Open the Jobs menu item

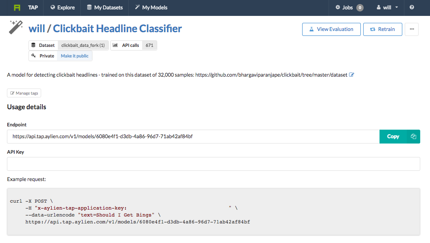tap(344, 7)
